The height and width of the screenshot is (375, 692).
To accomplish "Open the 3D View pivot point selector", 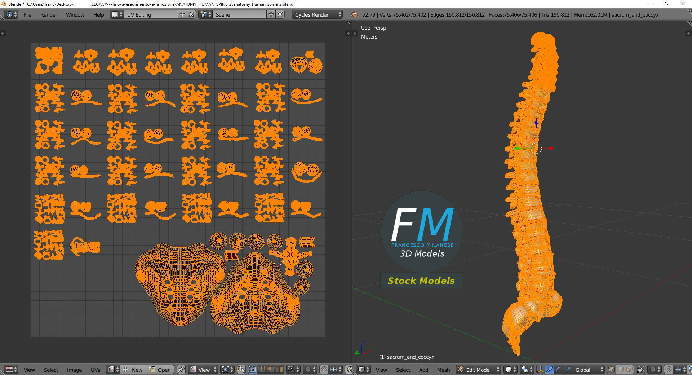I will [527, 370].
